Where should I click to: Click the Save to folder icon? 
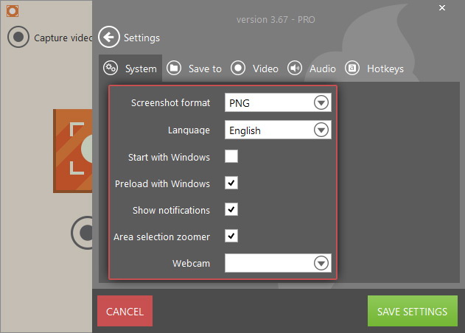[174, 69]
